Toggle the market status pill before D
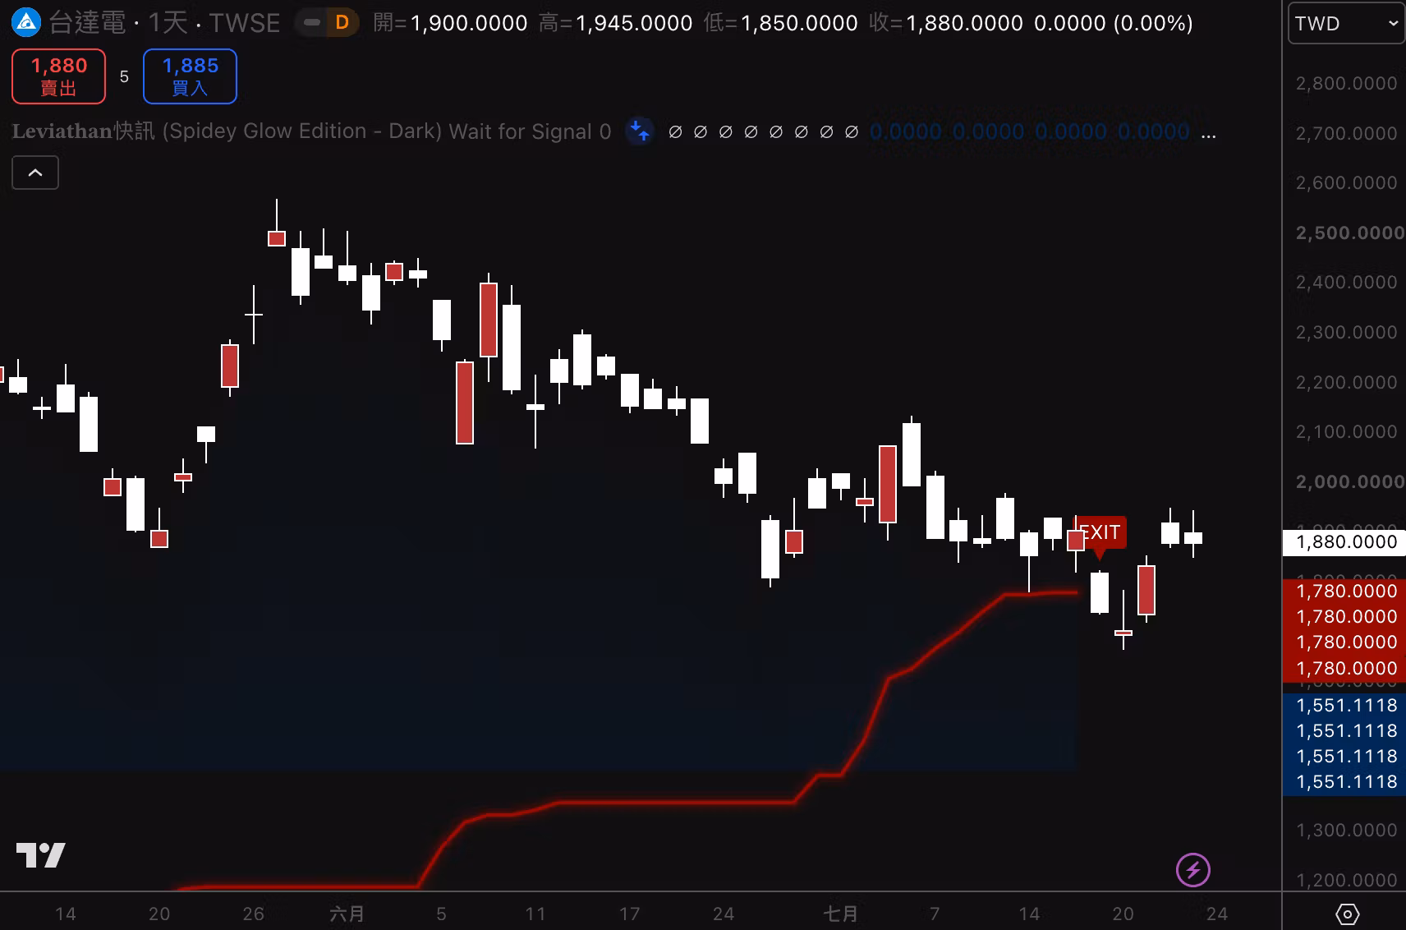 [x=312, y=23]
